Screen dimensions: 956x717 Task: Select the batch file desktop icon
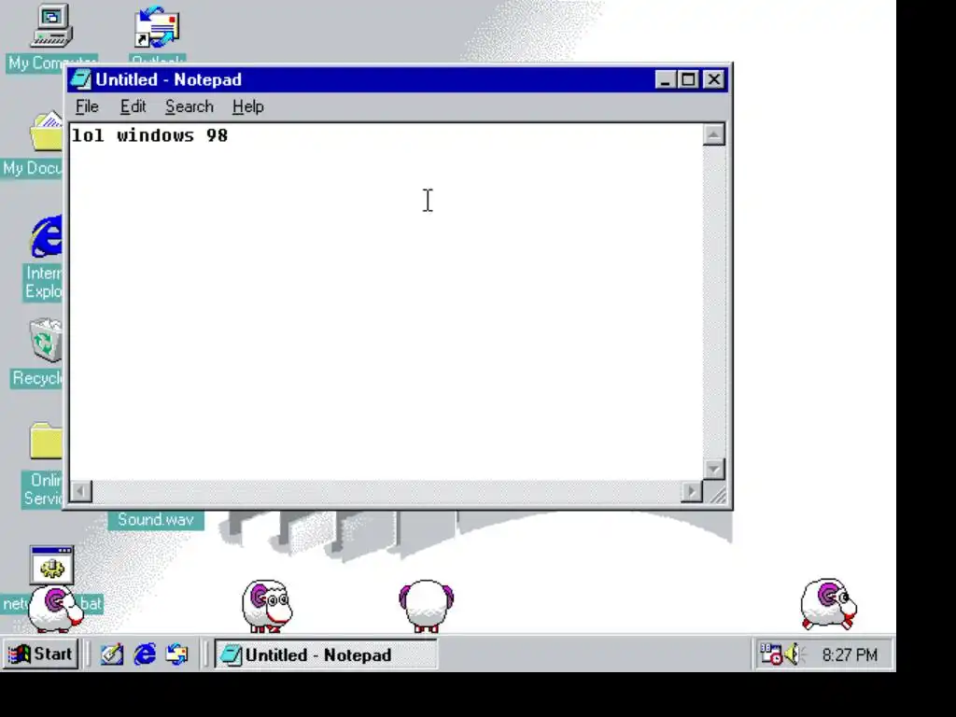[52, 565]
